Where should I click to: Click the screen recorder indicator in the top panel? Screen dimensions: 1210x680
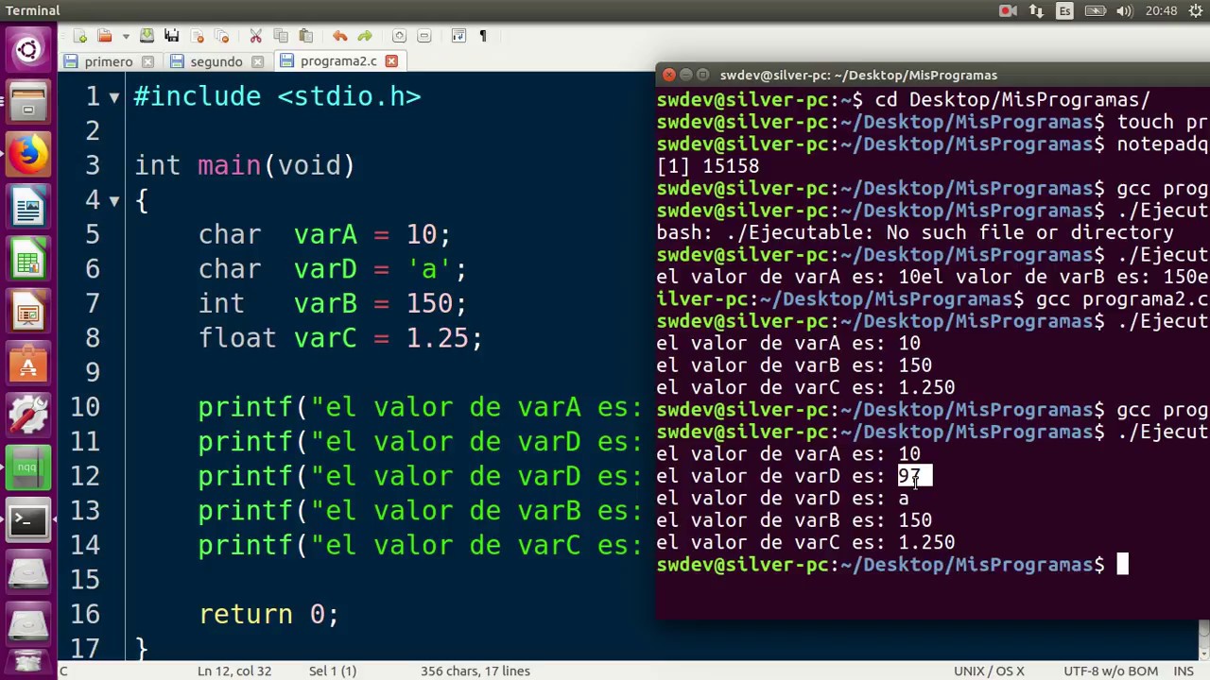click(1008, 10)
